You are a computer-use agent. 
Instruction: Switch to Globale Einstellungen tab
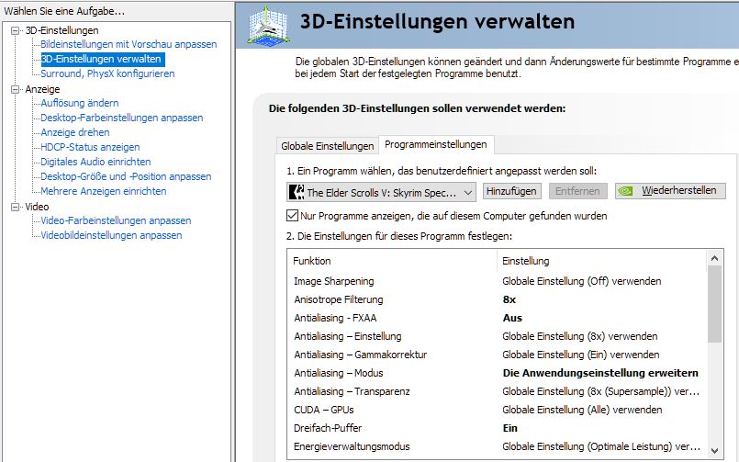tap(327, 146)
